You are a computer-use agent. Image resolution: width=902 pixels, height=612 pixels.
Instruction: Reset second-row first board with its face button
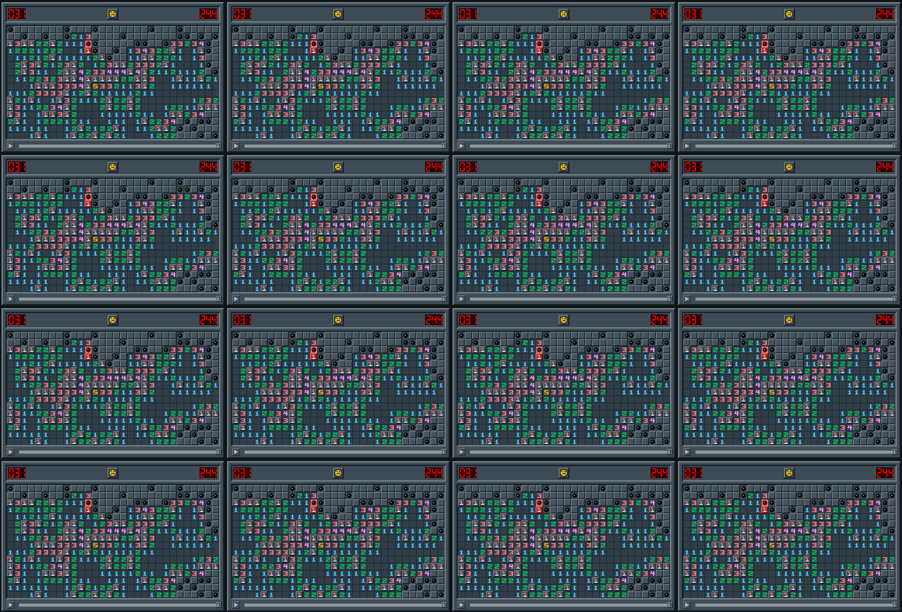point(113,167)
